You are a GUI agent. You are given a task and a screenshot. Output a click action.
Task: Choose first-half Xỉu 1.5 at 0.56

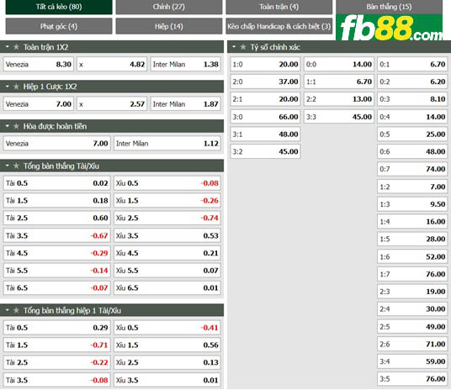(x=167, y=345)
